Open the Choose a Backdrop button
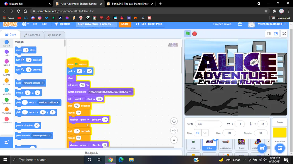The width and height of the screenshot is (293, 164). 280,148
